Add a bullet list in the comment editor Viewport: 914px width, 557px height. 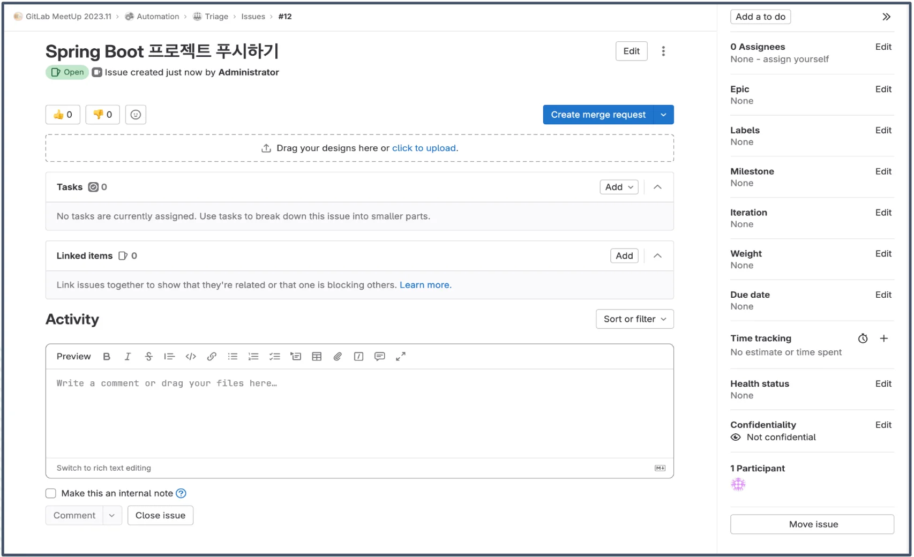click(x=232, y=356)
